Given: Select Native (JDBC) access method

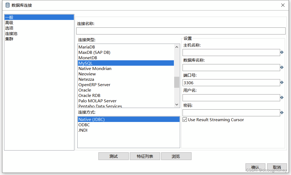Looking at the screenshot, I should (x=129, y=119).
